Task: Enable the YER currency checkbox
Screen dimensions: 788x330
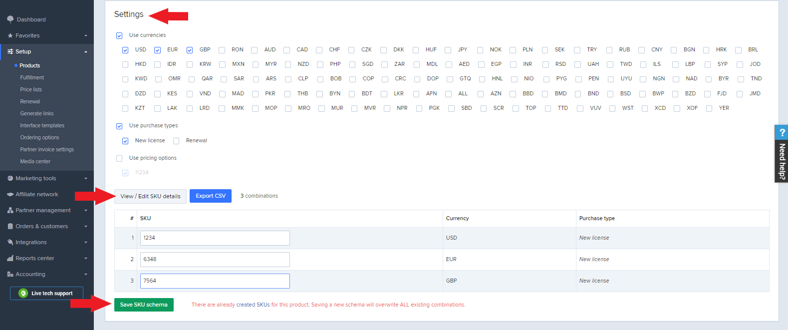Action: coord(709,108)
